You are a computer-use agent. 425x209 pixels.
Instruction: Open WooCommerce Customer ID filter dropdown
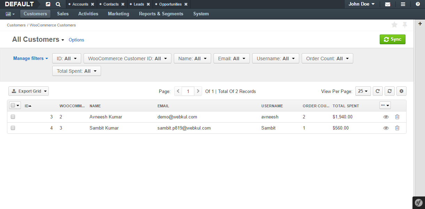pos(127,59)
